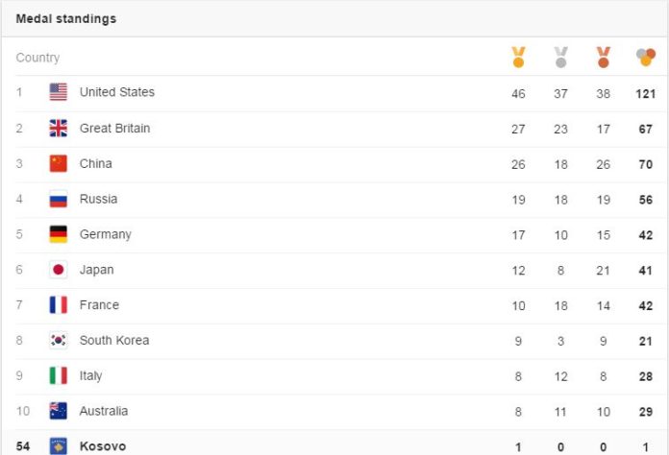Click the Japan flag icon
The width and height of the screenshot is (669, 455).
click(58, 270)
